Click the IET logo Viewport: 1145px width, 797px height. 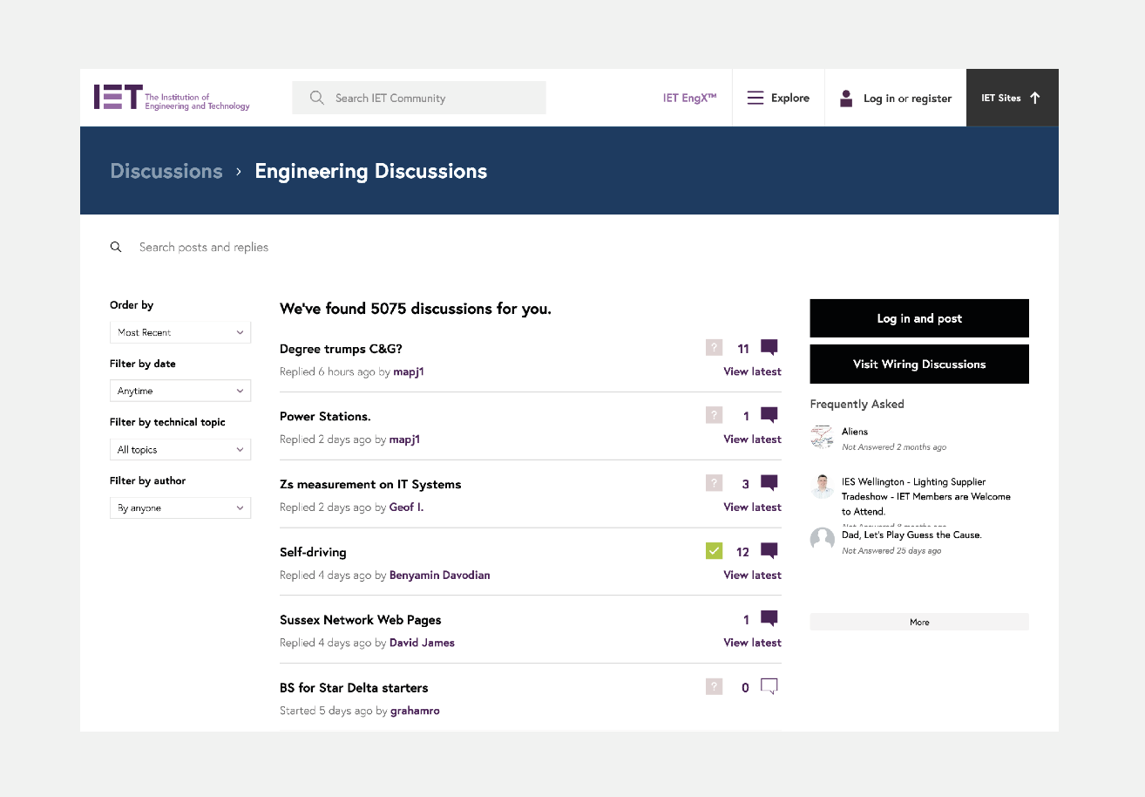coord(172,98)
